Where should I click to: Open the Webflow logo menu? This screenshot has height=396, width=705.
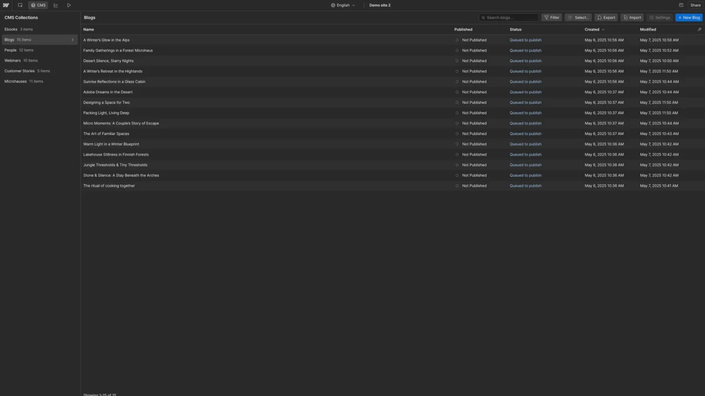[x=6, y=5]
